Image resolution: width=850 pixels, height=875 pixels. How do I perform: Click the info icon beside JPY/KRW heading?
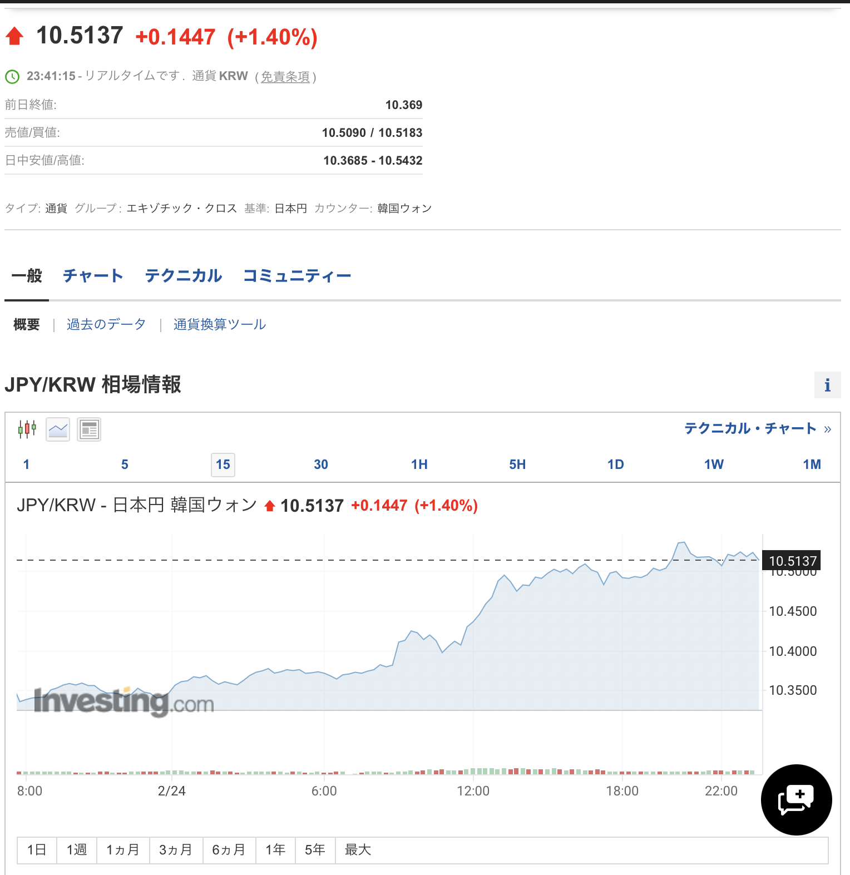(x=827, y=385)
